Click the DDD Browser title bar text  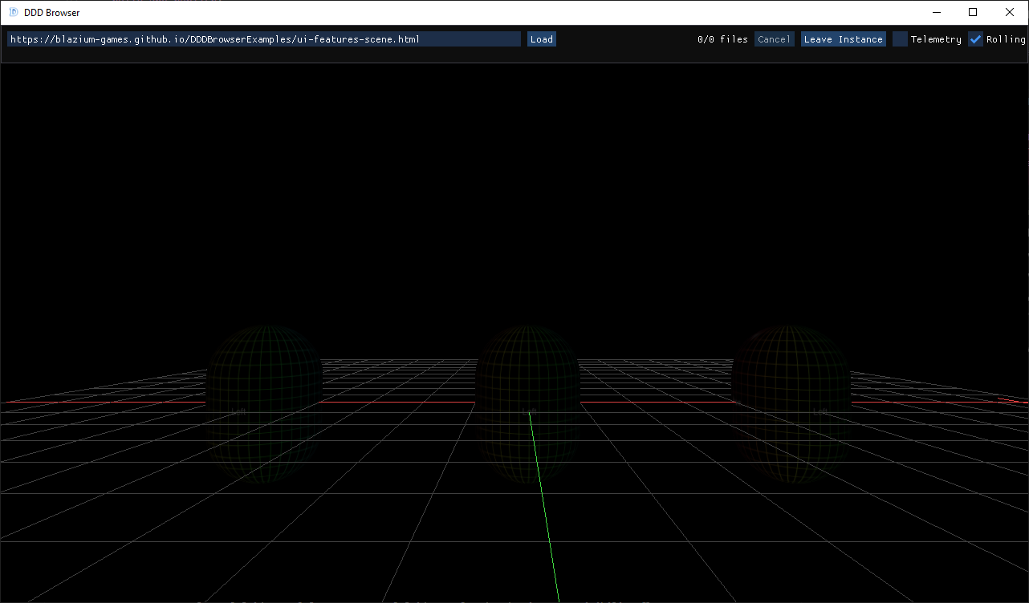coord(52,12)
